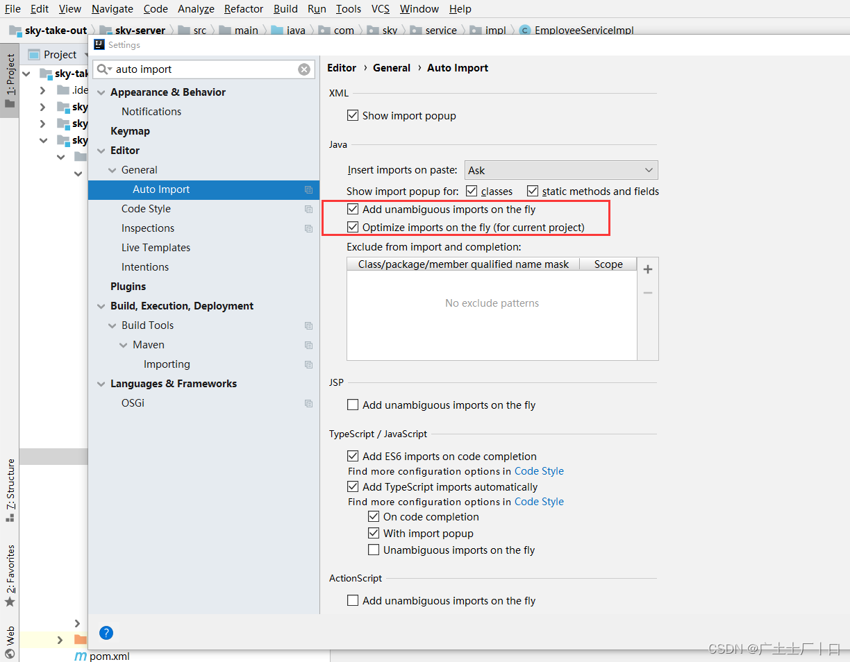This screenshot has width=850, height=662.
Task: Collapse sky-take-out project tree root
Action: click(26, 74)
